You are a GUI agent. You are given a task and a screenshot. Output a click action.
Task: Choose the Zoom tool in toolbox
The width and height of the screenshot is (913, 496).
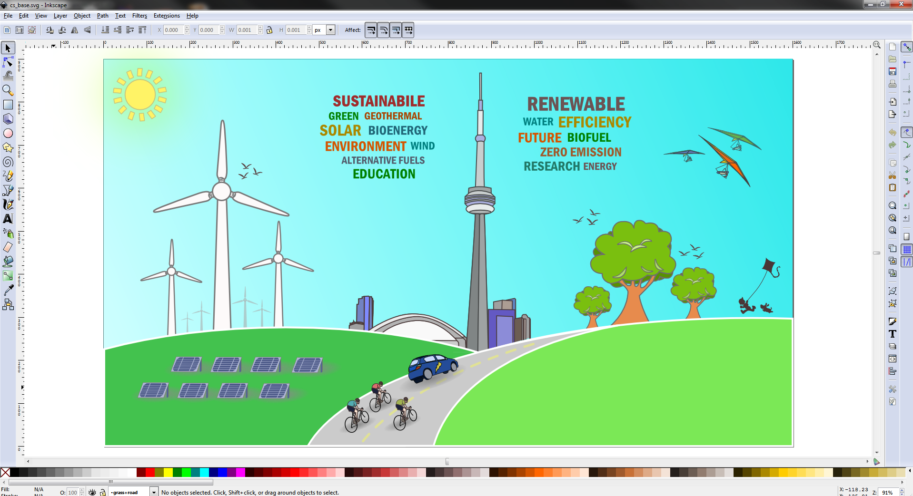pos(8,90)
